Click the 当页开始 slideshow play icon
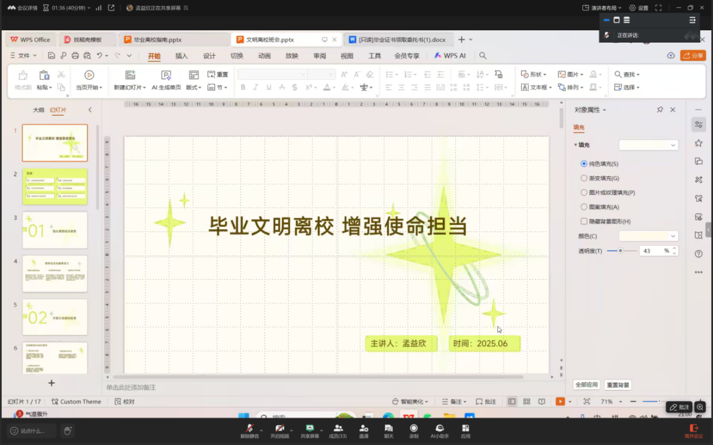The image size is (713, 445). (x=89, y=75)
